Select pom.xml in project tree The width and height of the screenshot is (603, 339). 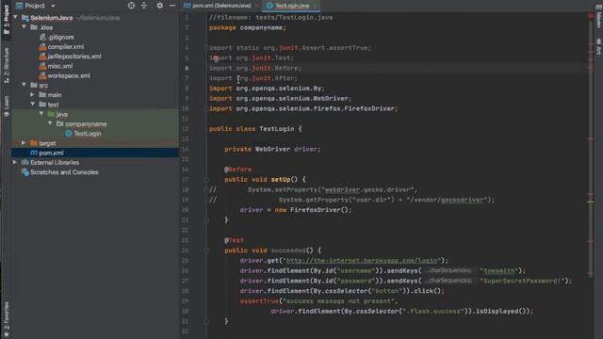[51, 153]
